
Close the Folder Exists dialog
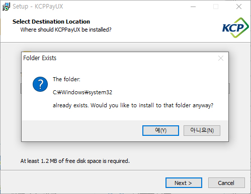(221, 58)
